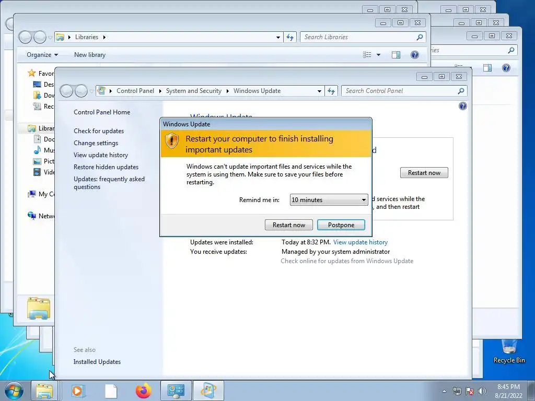Screen dimensions: 535x401
Task: Click the Postpone button
Action: pyautogui.click(x=341, y=225)
